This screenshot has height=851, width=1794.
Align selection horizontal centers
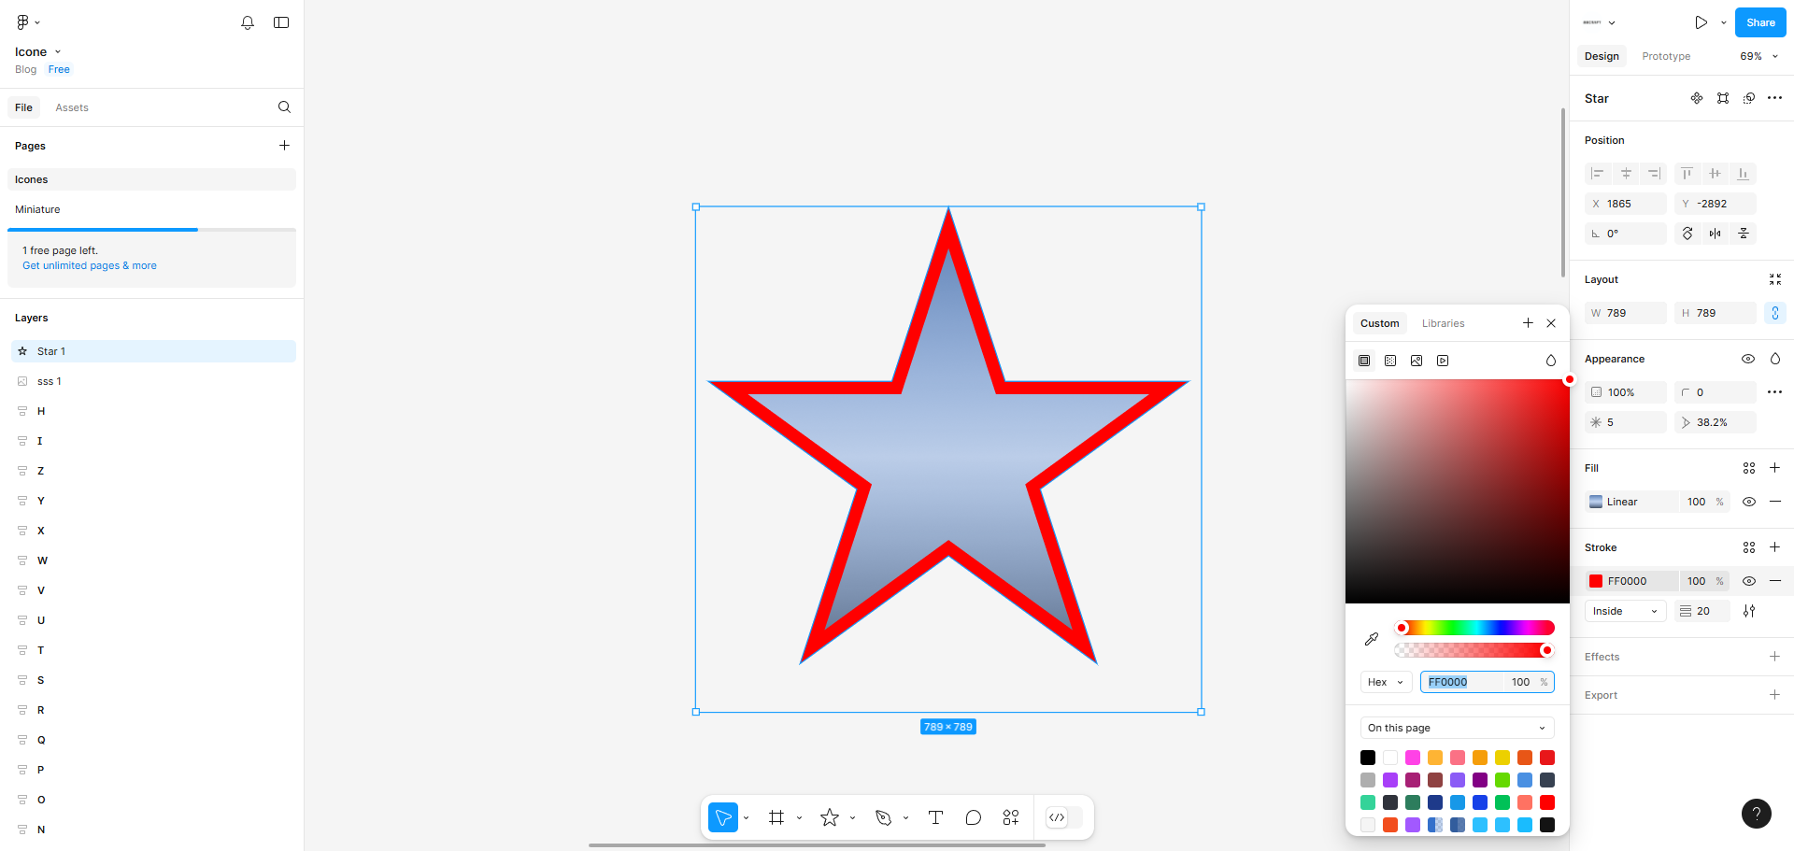[x=1626, y=174]
